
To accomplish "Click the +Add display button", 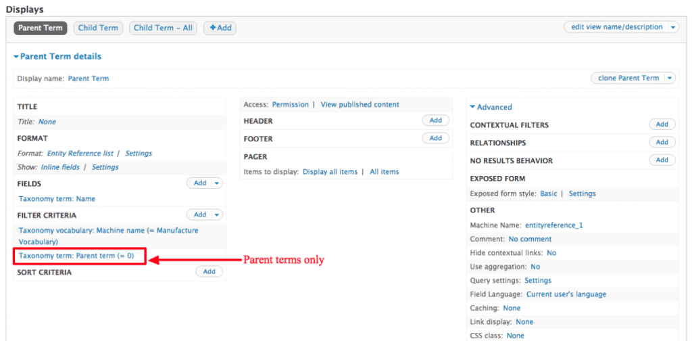I will (220, 28).
